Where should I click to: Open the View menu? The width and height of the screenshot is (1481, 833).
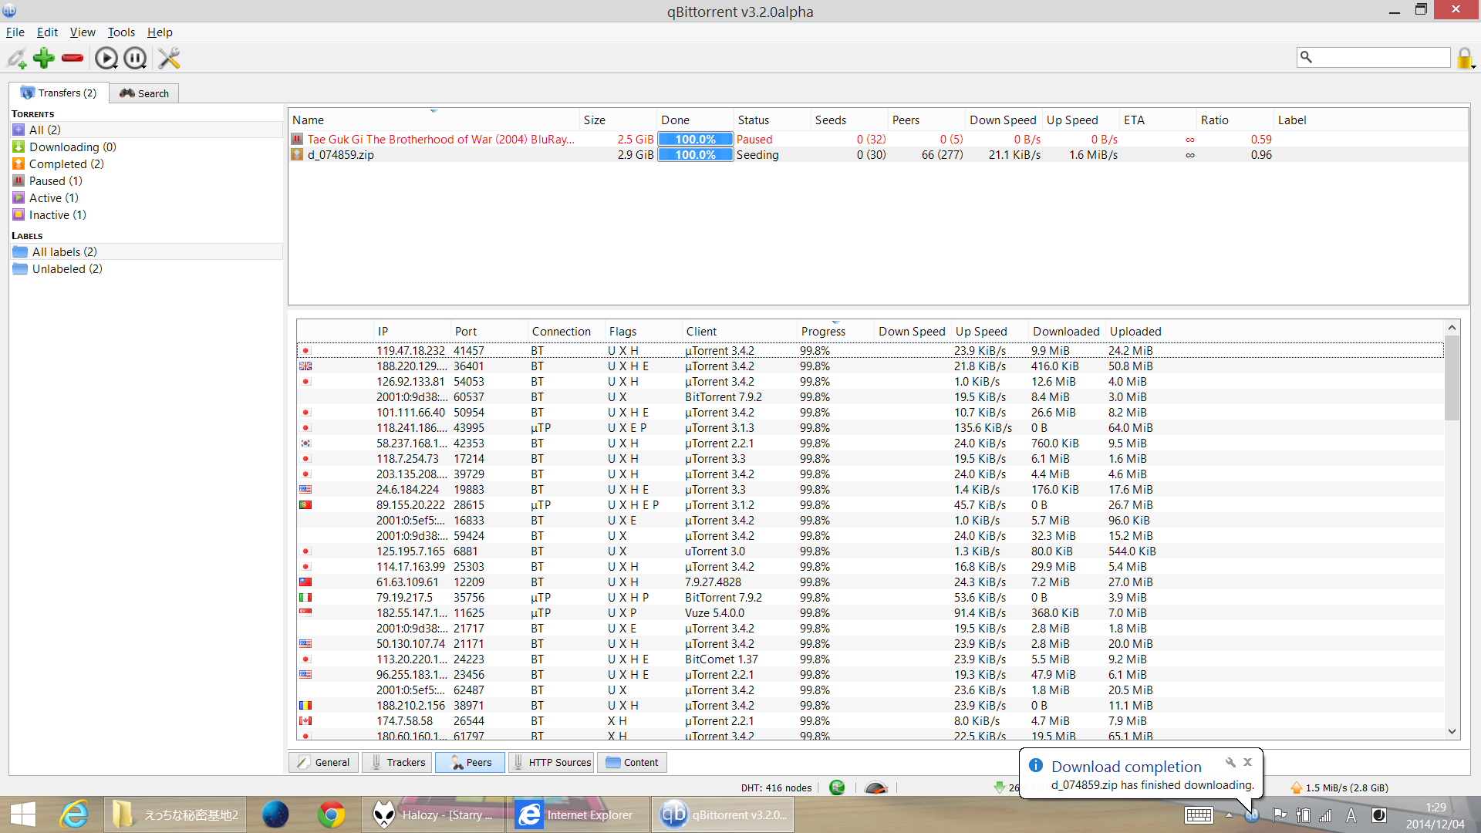point(83,32)
